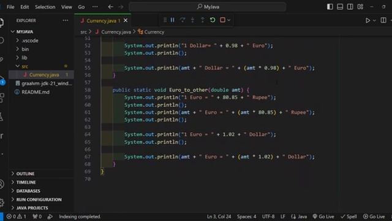The image size is (392, 221).
Task: Click the debug Step Into icon
Action: tap(192, 20)
